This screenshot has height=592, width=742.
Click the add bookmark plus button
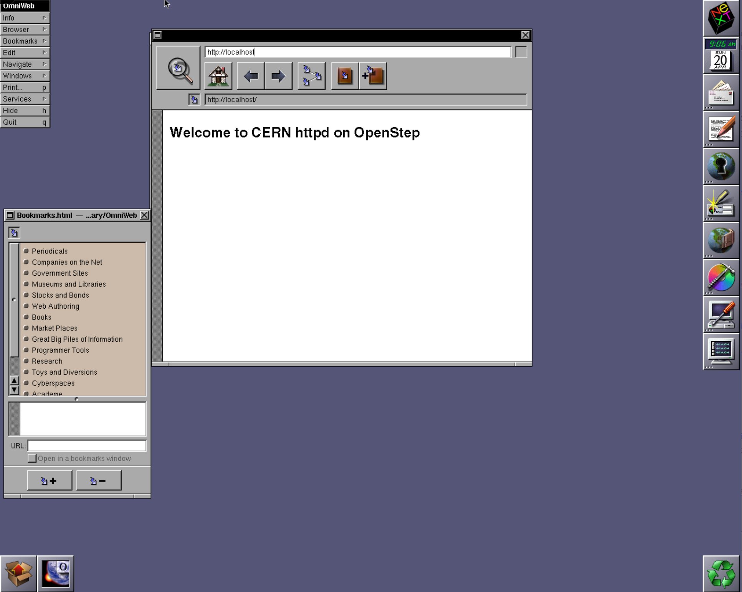click(x=50, y=480)
